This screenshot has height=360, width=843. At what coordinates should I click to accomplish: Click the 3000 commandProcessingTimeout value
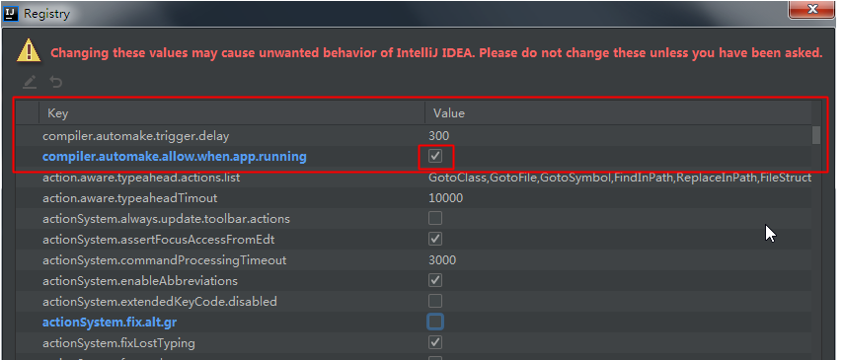pos(442,260)
